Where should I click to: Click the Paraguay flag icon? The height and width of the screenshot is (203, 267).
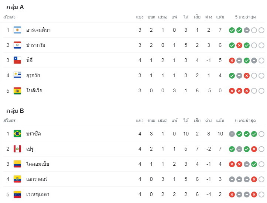point(17,45)
